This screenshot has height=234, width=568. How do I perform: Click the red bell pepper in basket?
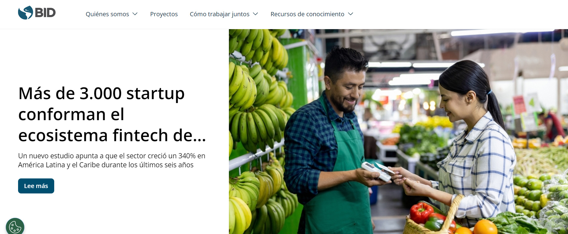pos(422,212)
